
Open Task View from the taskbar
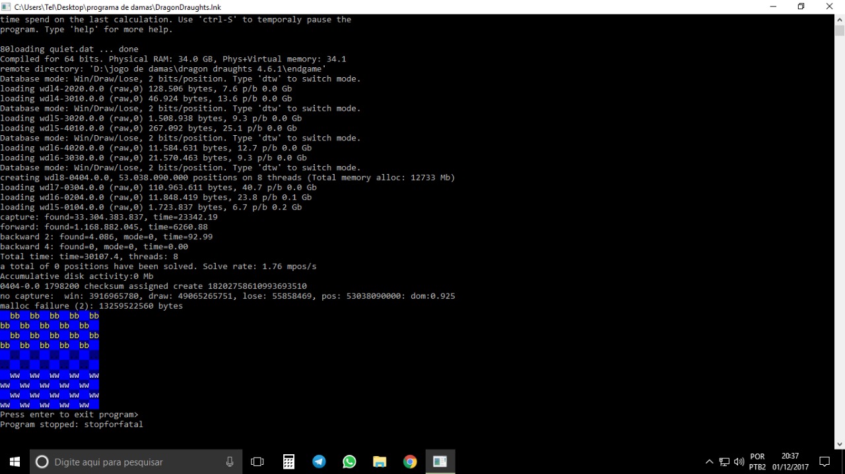pos(257,462)
